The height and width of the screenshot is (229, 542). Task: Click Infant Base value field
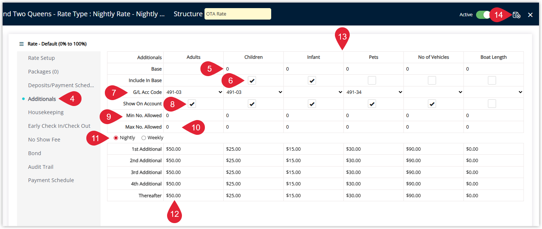pyautogui.click(x=313, y=69)
